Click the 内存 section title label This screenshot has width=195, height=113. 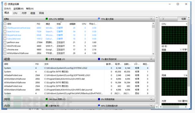pyautogui.click(x=7, y=106)
